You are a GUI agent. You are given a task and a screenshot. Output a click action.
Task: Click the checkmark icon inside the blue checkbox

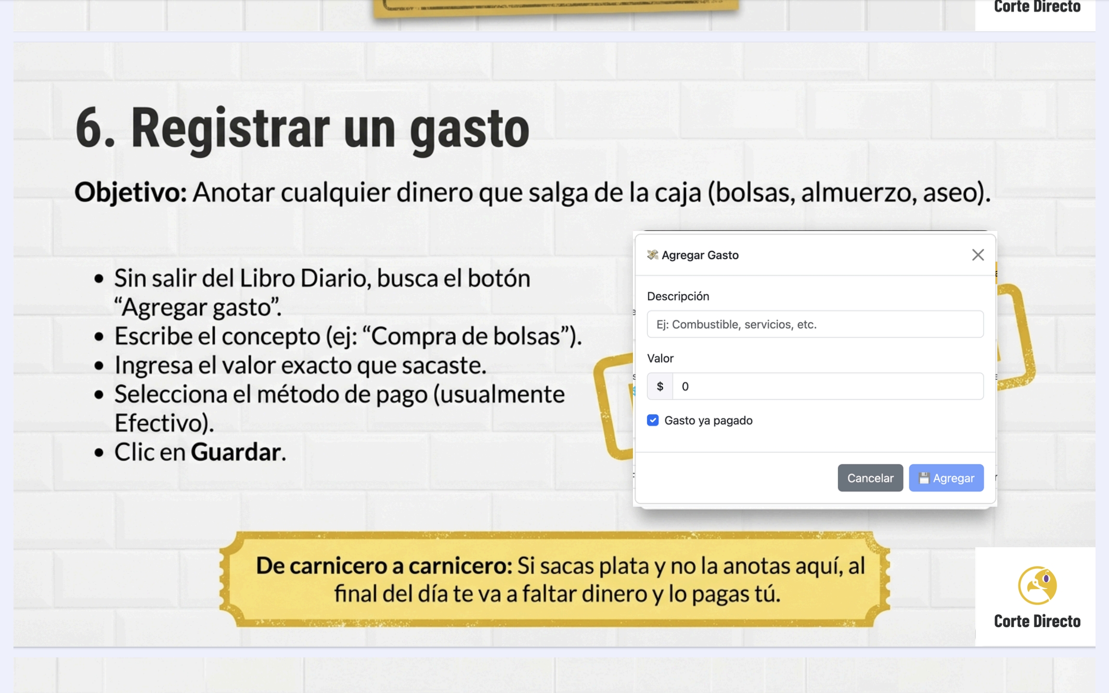pos(653,421)
